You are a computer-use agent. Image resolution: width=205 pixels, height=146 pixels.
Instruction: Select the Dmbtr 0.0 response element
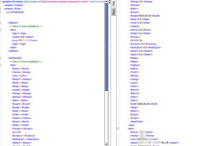pyautogui.click(x=140, y=33)
